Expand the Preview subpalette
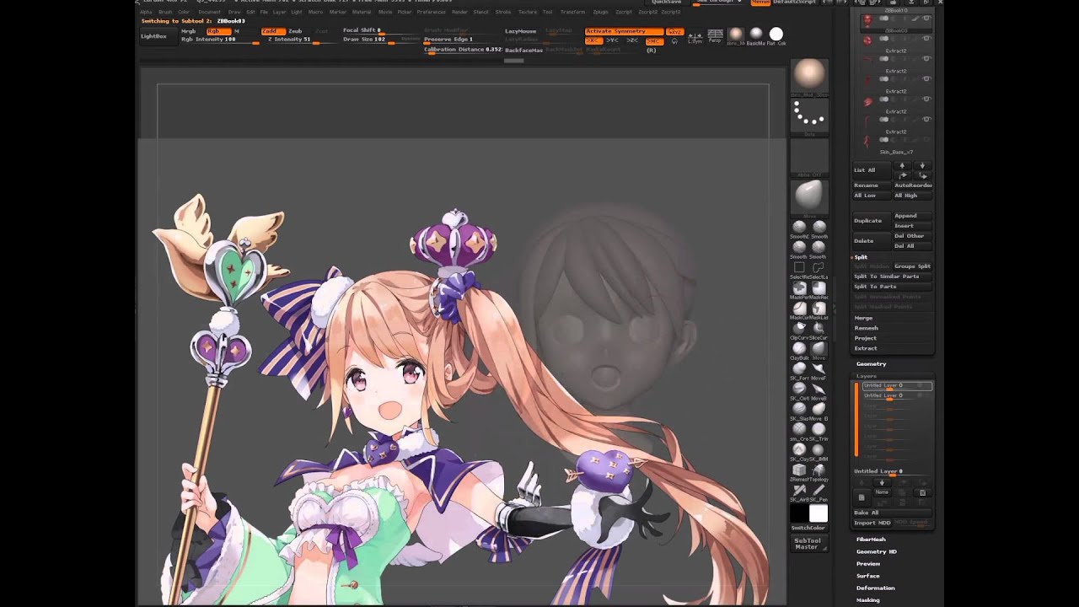 point(868,564)
